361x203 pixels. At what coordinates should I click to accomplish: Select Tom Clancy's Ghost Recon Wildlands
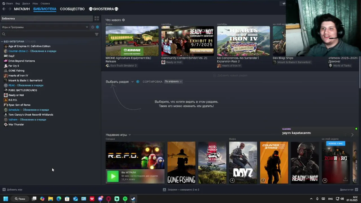pyautogui.click(x=30, y=115)
